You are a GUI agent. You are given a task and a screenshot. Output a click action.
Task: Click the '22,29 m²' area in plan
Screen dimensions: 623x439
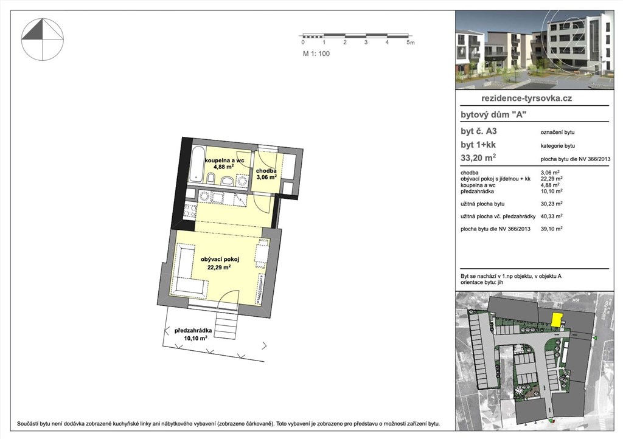pyautogui.click(x=219, y=268)
